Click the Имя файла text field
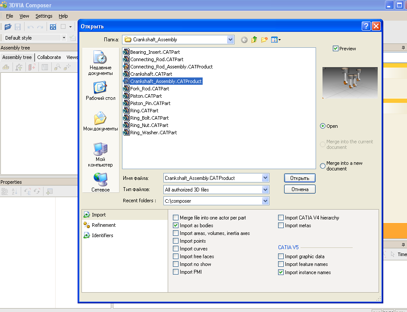This screenshot has width=407, height=312. coord(213,178)
